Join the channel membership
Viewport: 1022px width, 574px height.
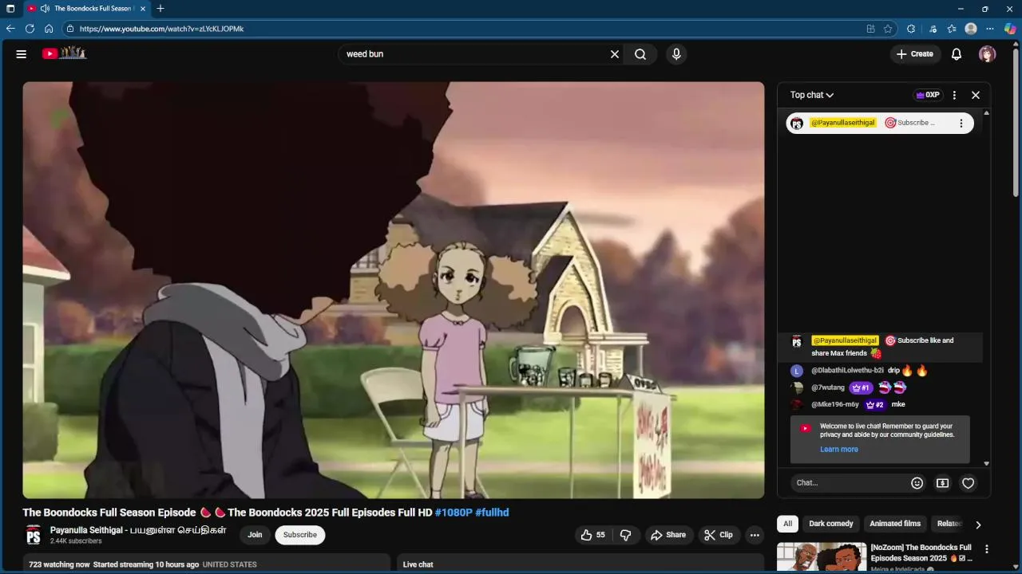click(x=255, y=535)
